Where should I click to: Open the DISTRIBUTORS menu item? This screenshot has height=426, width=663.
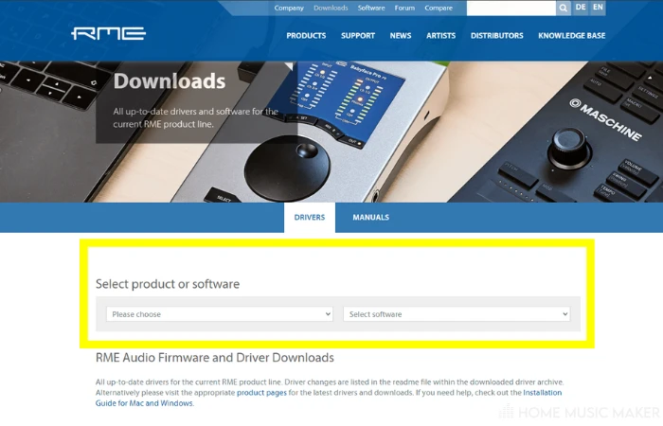497,36
